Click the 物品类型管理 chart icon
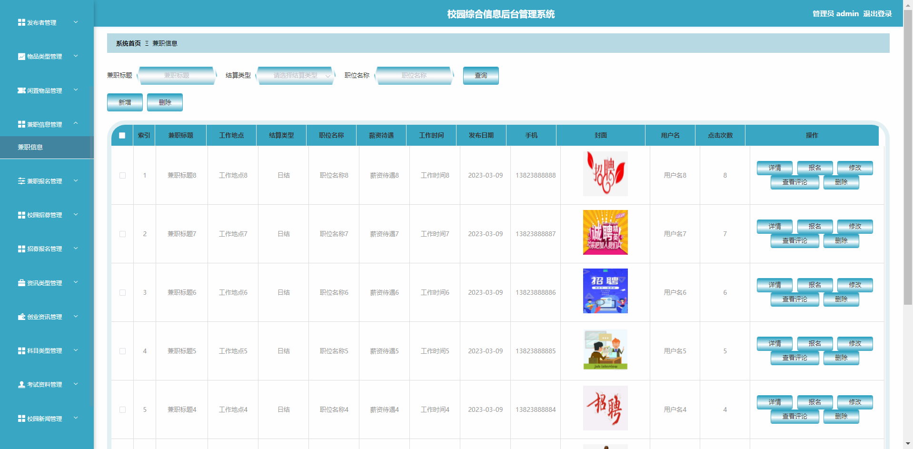 (21, 57)
